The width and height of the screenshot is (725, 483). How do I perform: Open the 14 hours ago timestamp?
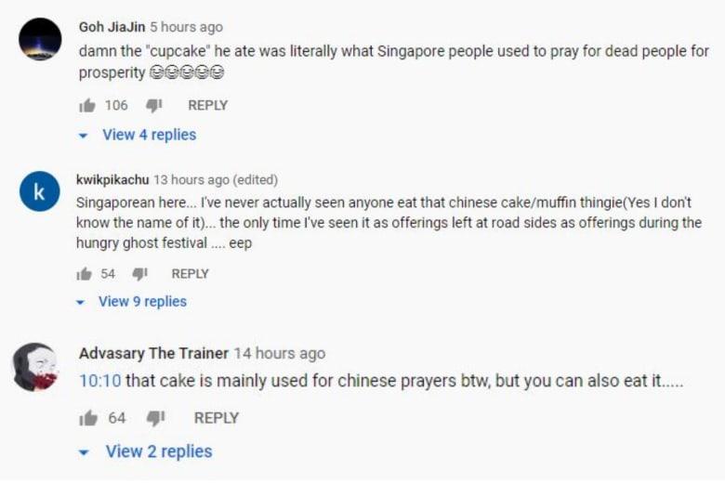[280, 353]
